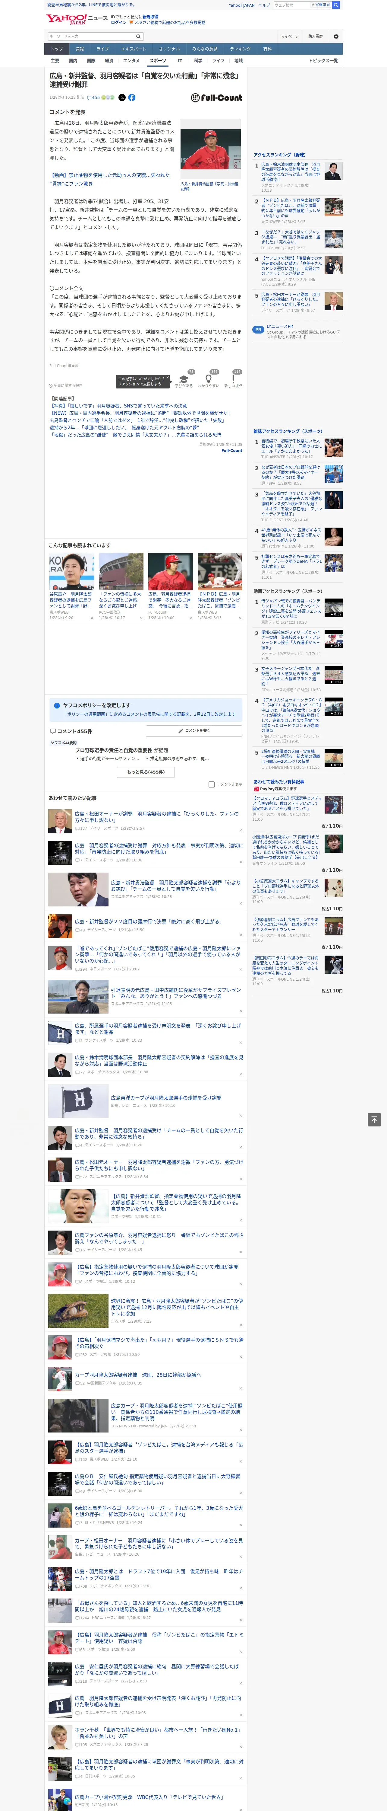Open the Full-Count publisher logo
387x1811 pixels.
(x=216, y=98)
